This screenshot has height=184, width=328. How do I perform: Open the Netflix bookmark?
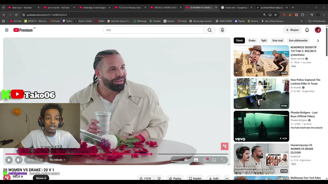tap(100, 21)
